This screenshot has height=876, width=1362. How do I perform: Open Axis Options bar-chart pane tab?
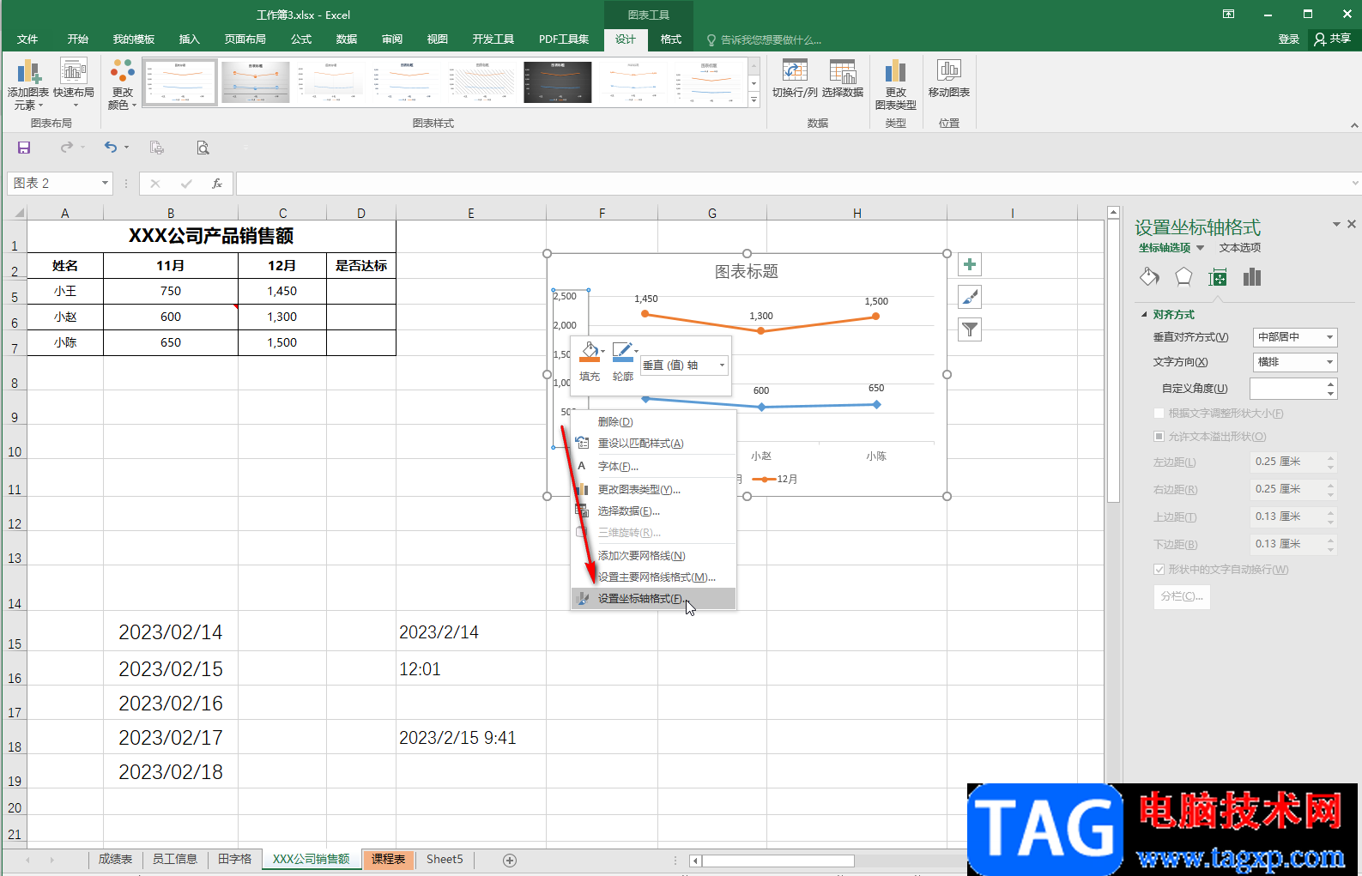click(x=1252, y=277)
